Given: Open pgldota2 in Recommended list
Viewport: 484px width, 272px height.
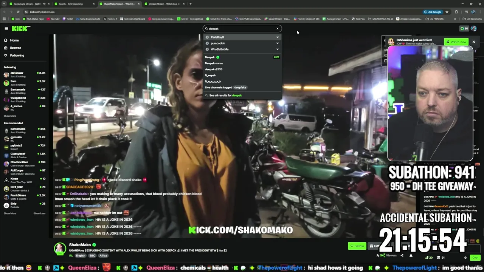Looking at the screenshot, I should (x=25, y=147).
